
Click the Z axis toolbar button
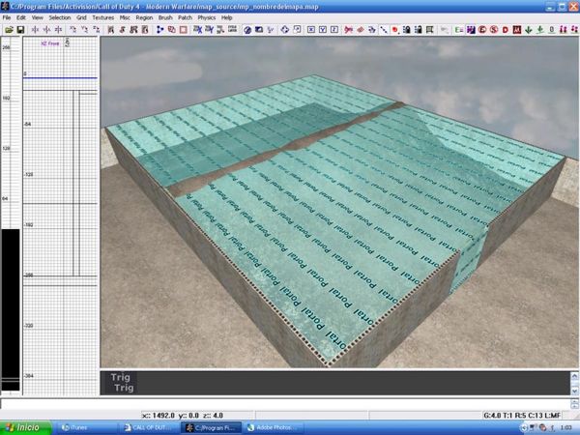334,30
